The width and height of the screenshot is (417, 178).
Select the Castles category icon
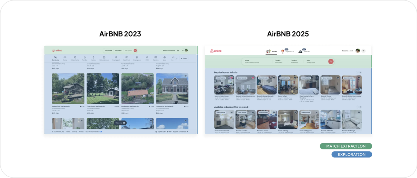(93, 58)
